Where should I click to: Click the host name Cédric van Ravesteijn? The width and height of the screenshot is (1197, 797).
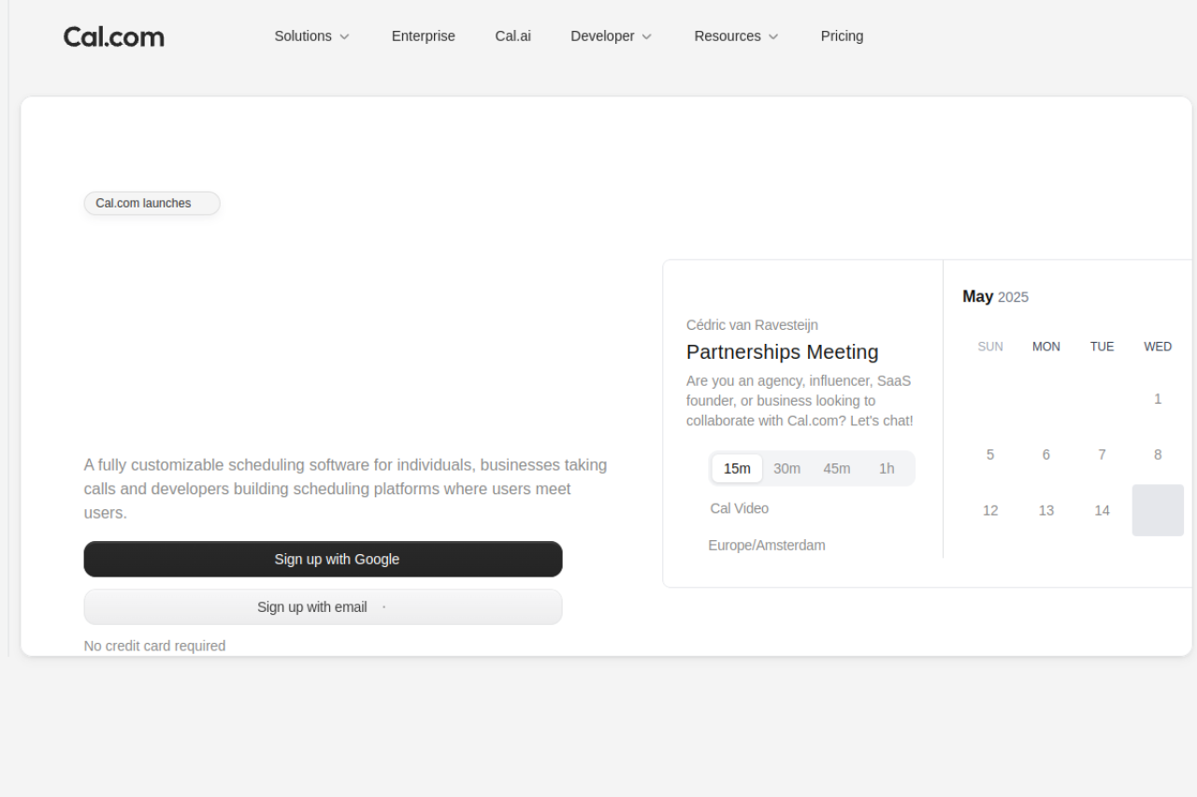(x=753, y=325)
